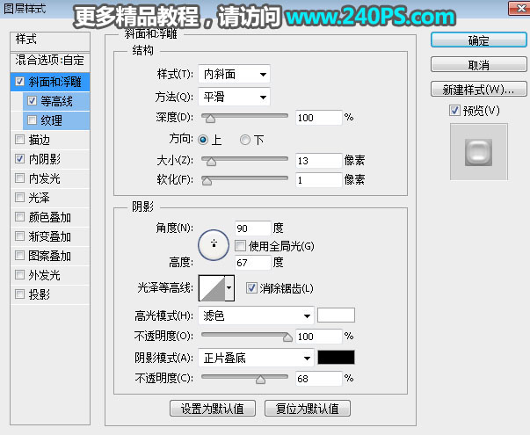Enable the 颜色叠加 checkbox
This screenshot has width=530, height=435.
[x=19, y=216]
